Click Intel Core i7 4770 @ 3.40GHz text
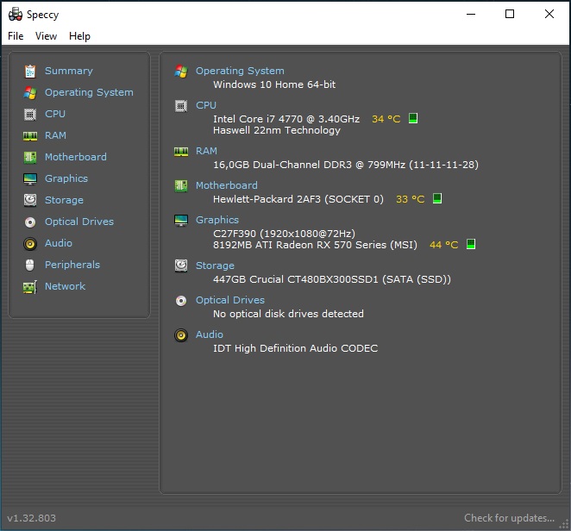The image size is (571, 531). (286, 119)
